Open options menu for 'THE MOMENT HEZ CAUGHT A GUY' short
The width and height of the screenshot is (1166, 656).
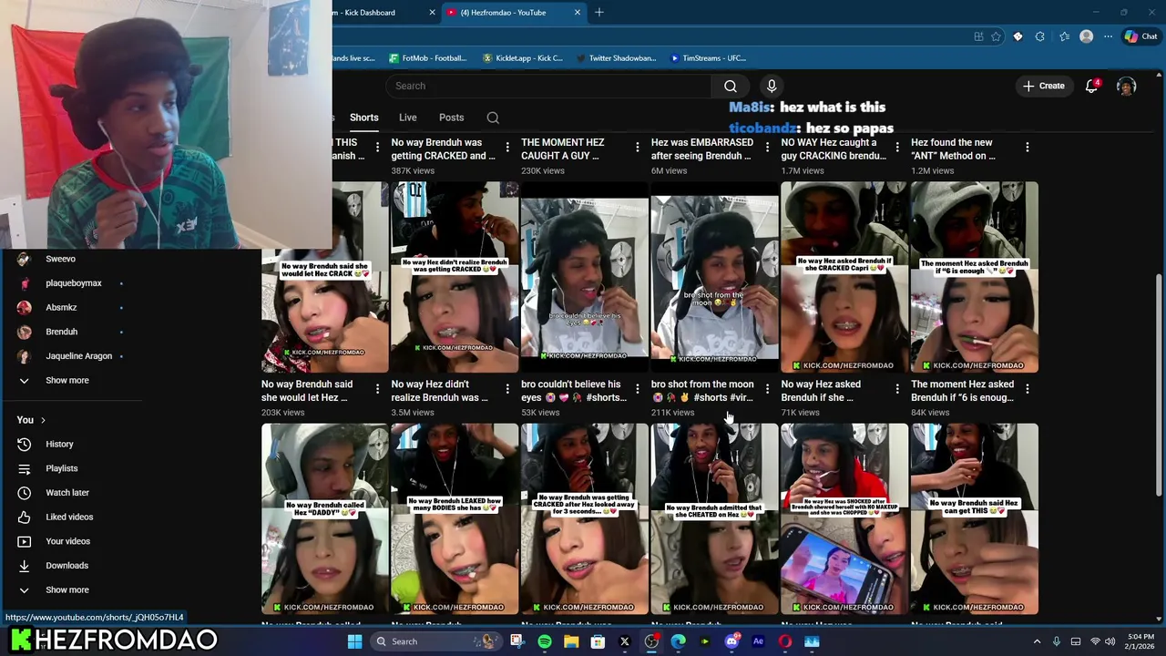point(638,148)
